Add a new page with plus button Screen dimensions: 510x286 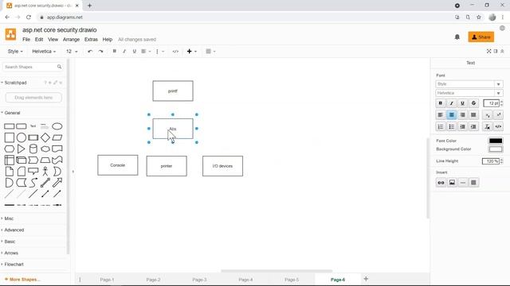(366, 279)
